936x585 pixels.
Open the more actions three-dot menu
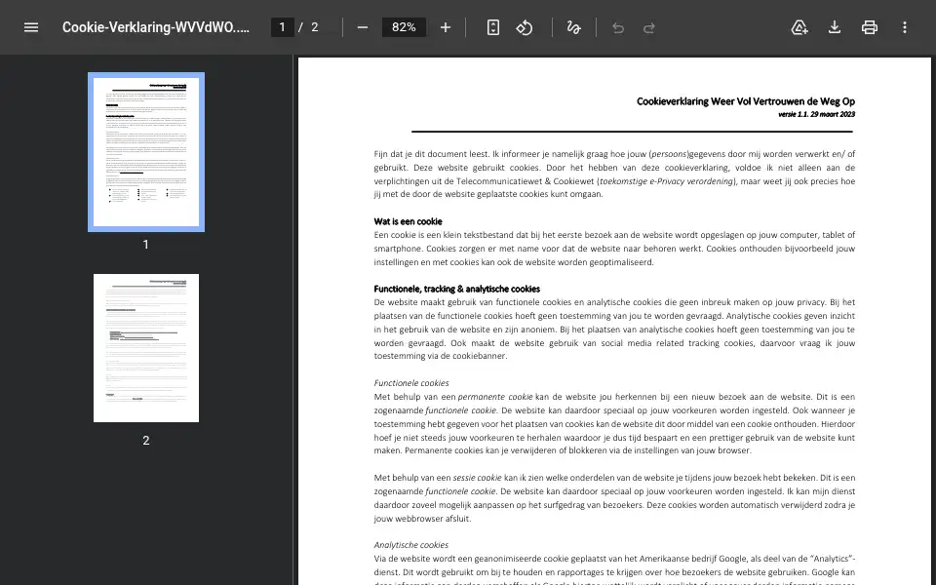pyautogui.click(x=905, y=27)
